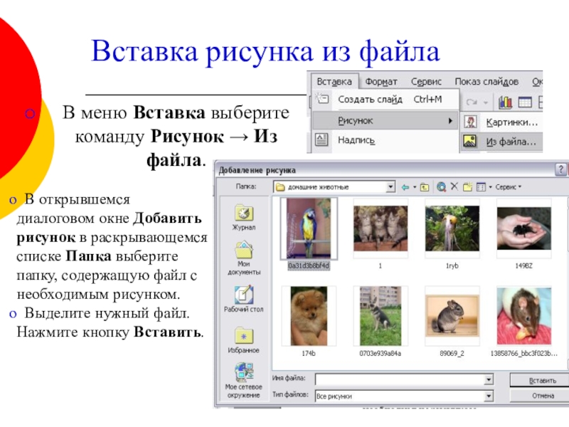Click the Добавление рисунка title bar
Screen dimensions: 569x427
[385, 170]
